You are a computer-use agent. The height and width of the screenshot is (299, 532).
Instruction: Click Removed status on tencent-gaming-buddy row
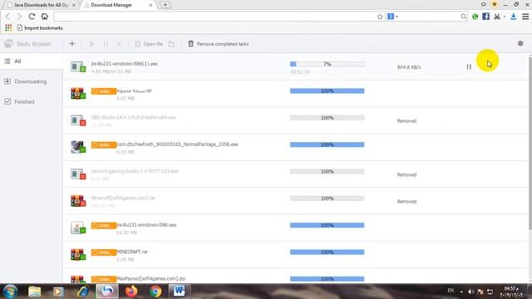point(406,174)
